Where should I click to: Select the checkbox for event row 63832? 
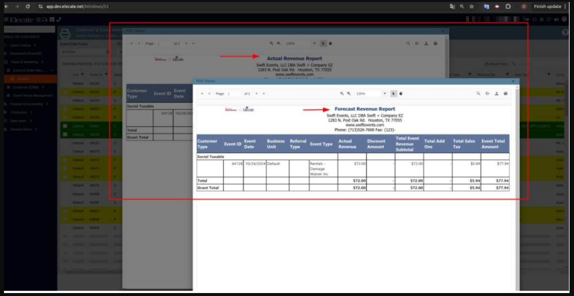point(65,210)
